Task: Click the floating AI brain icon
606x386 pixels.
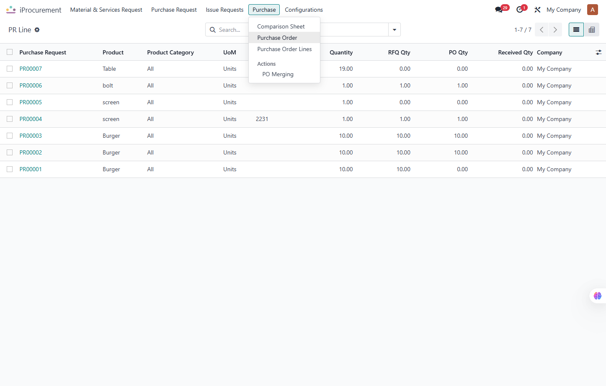Action: coord(598,296)
